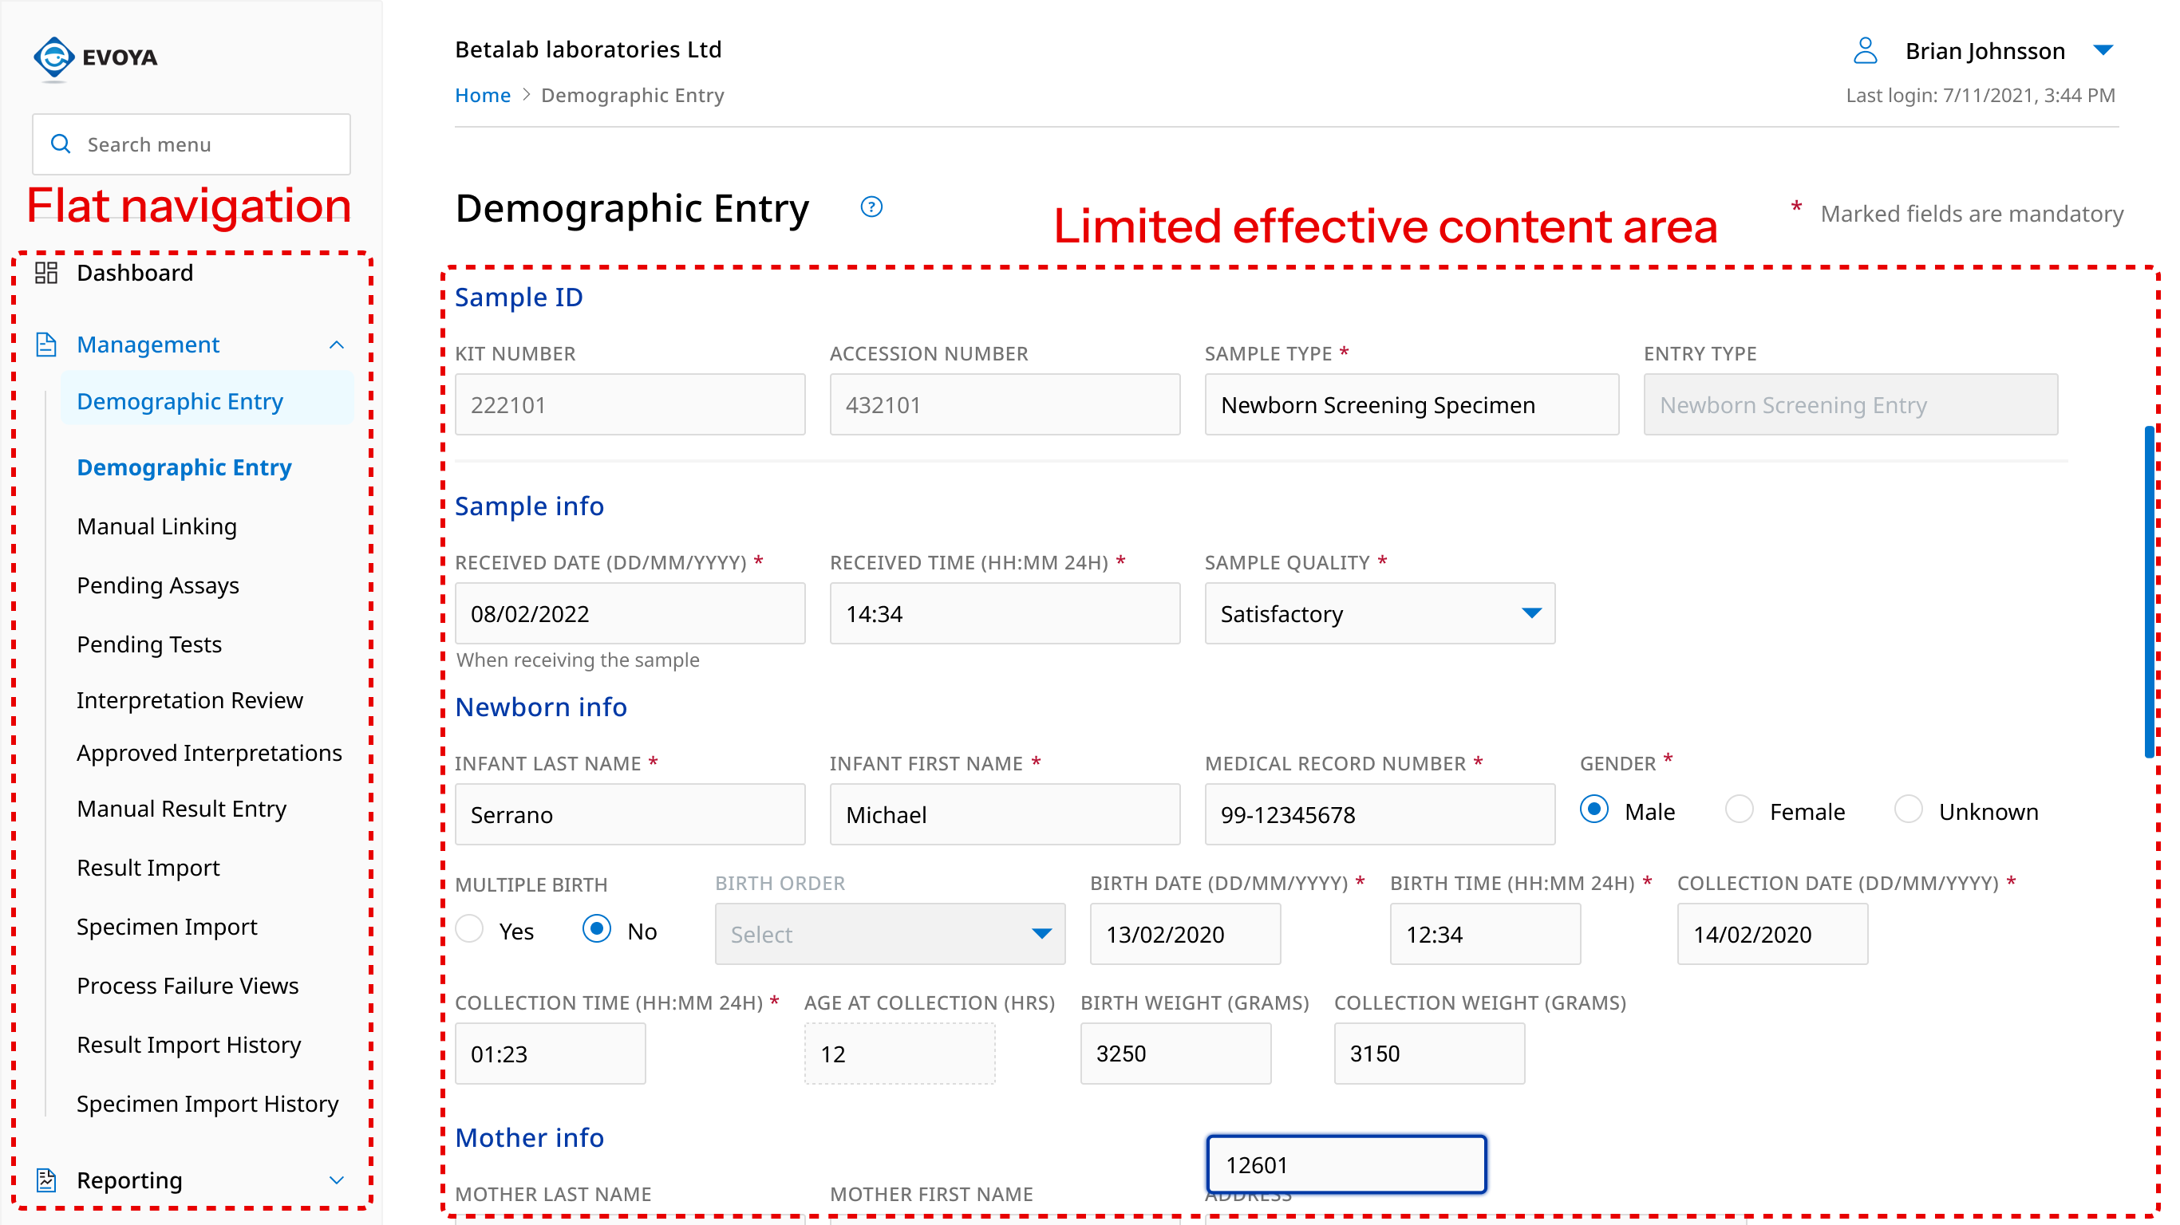Select Male gender radio button

click(x=1594, y=809)
